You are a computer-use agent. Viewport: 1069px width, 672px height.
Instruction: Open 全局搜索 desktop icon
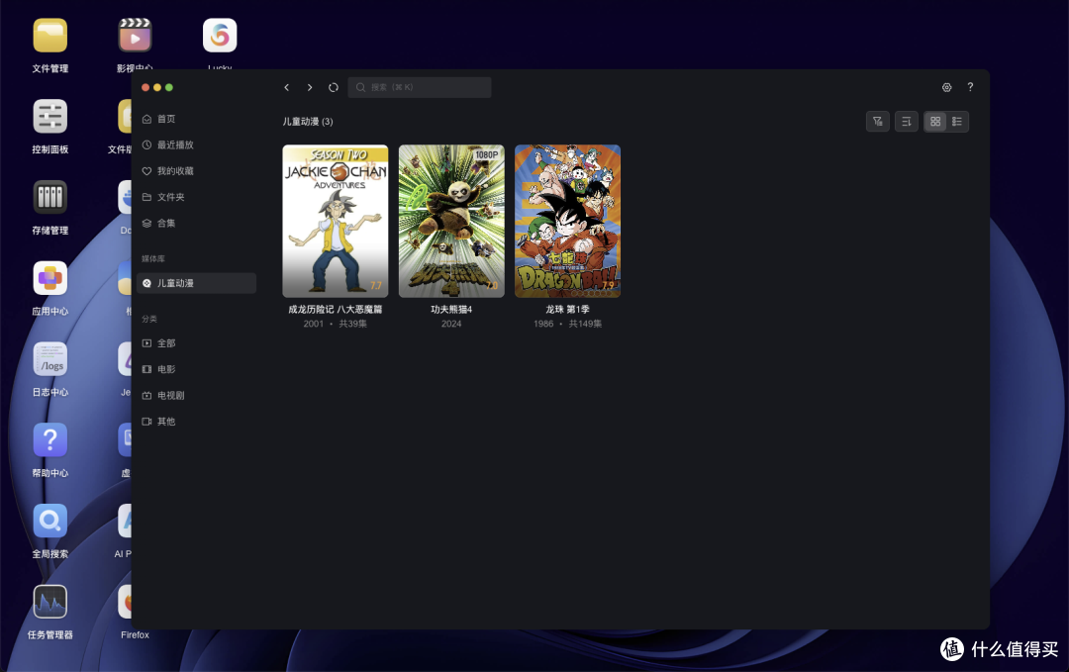point(49,522)
